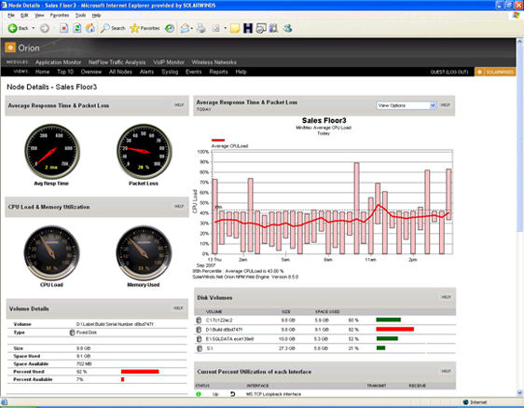Viewport: 524px width, 408px height.
Task: Click the Forward arrow button
Action: coord(45,28)
